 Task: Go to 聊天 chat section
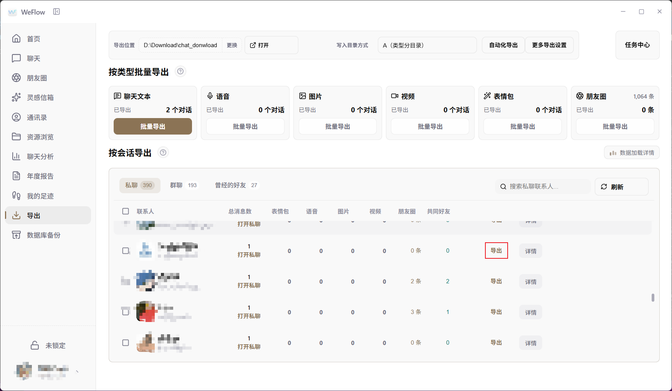[x=48, y=58]
